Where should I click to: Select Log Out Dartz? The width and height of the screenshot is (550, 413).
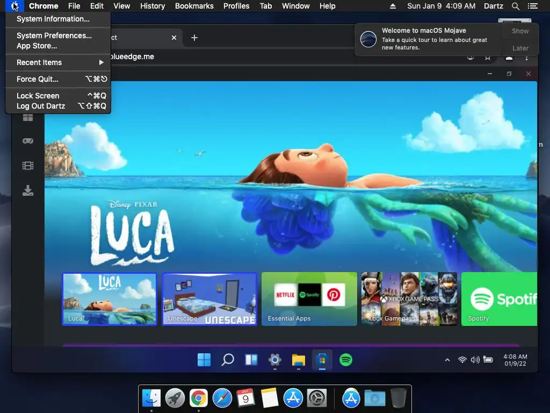click(x=58, y=106)
